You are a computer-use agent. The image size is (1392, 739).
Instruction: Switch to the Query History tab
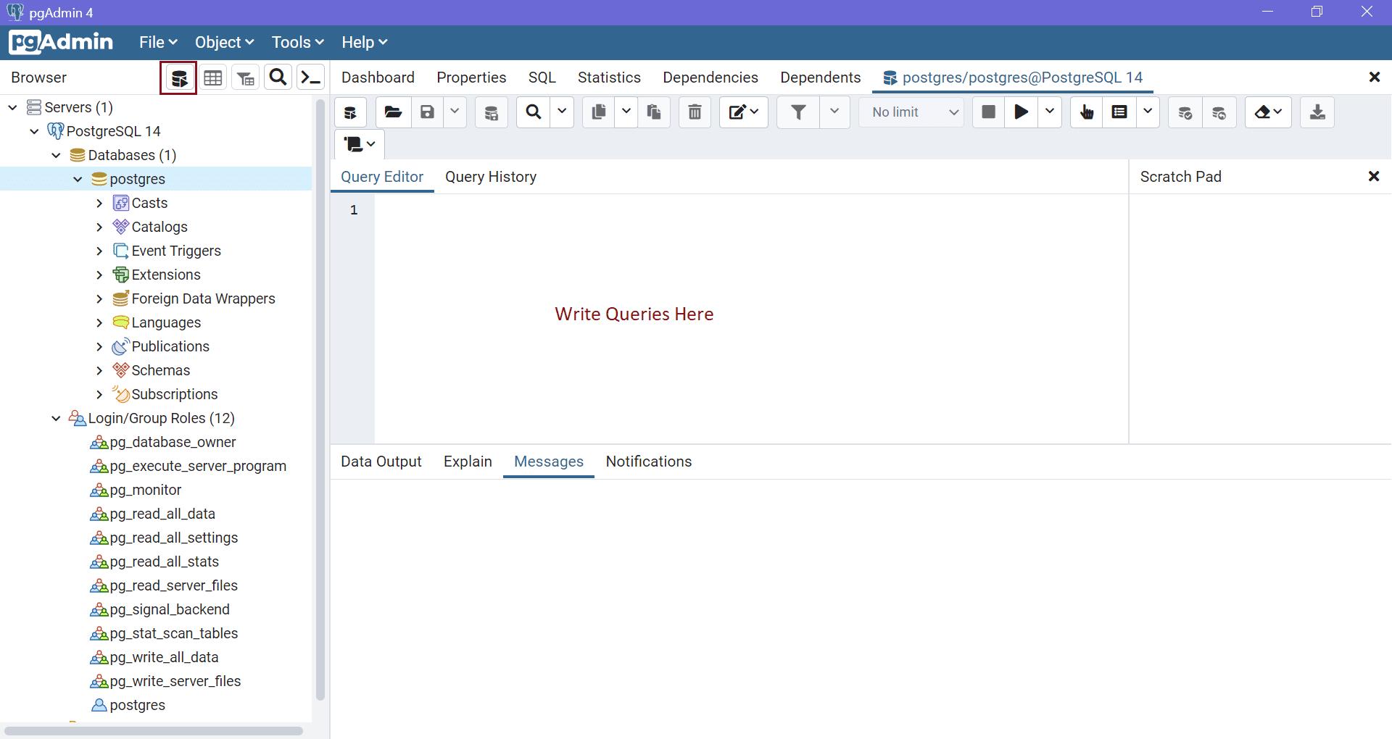click(491, 177)
